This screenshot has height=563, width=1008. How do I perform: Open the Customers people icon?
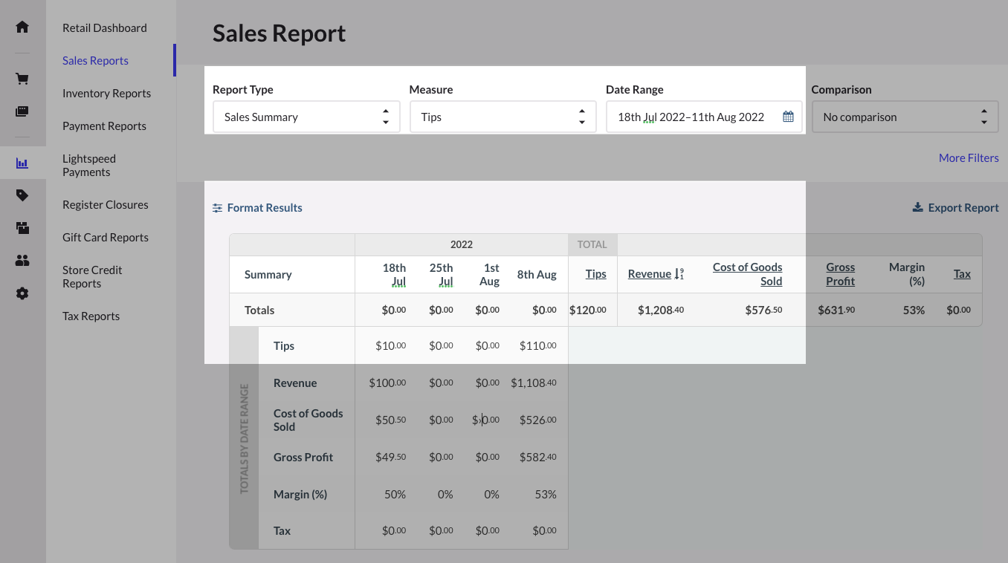point(22,261)
